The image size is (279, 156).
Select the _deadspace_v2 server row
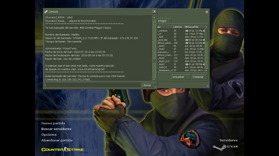(x=181, y=70)
